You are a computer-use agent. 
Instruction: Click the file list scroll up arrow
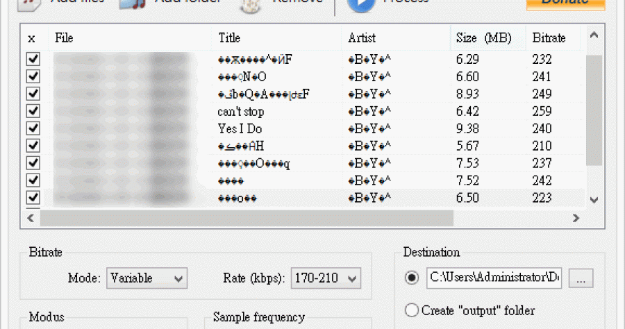[594, 35]
